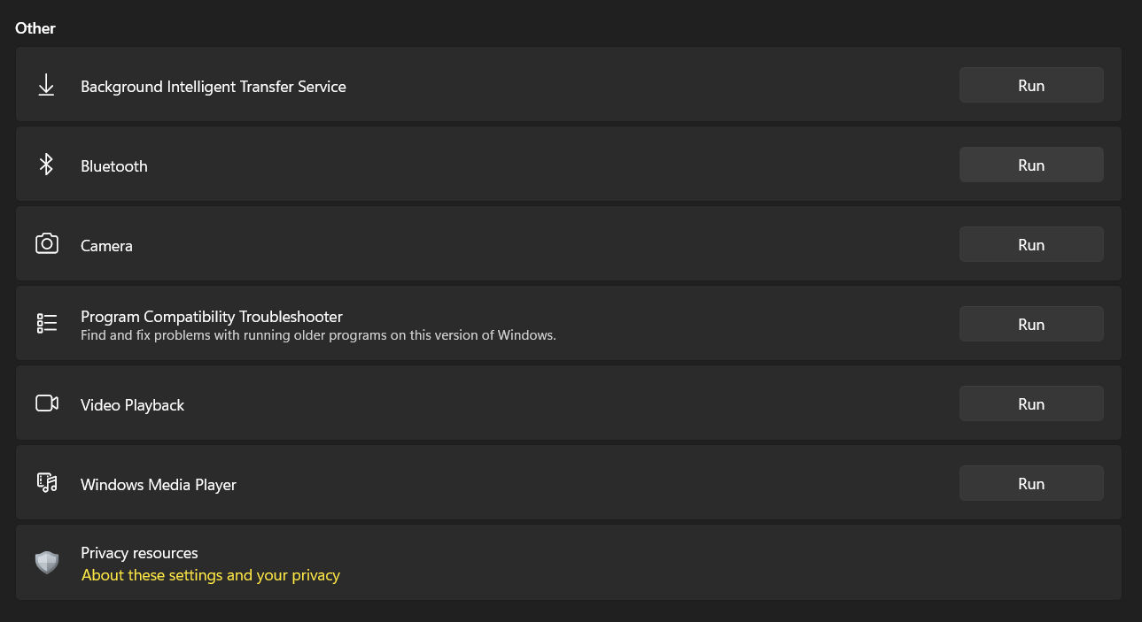Launch the Video Playback troubleshooter

click(1030, 404)
